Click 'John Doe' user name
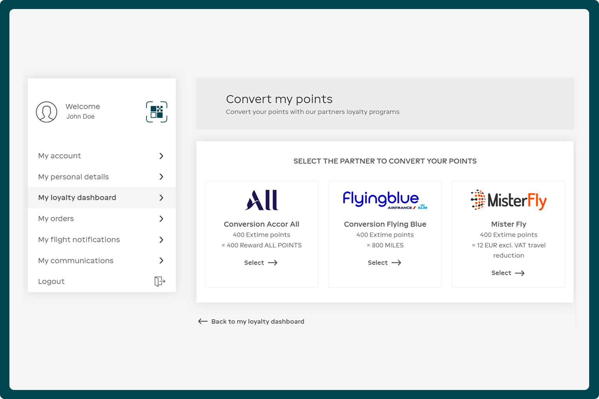The height and width of the screenshot is (399, 599). [x=81, y=117]
